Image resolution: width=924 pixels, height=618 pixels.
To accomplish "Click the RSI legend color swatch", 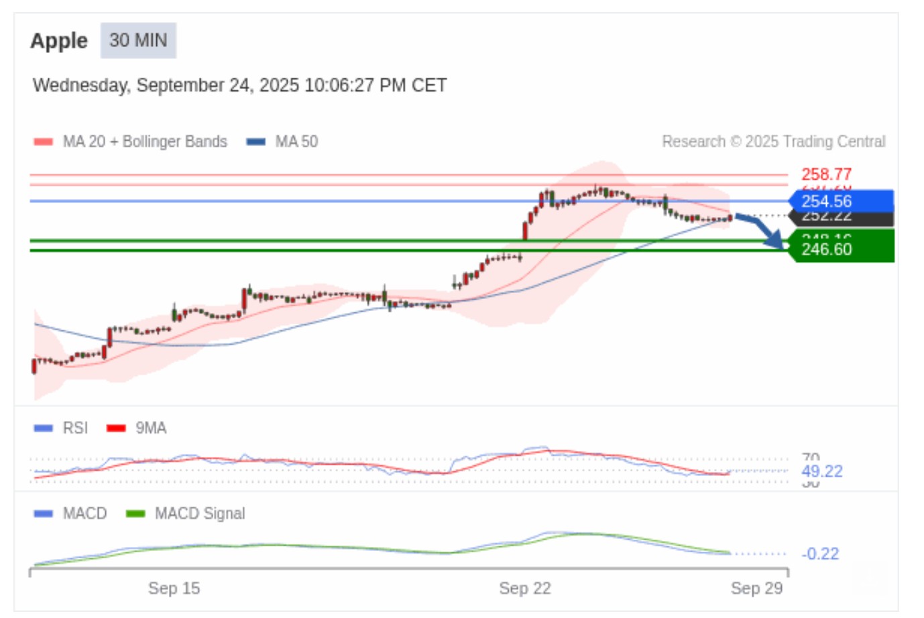I will coord(43,428).
